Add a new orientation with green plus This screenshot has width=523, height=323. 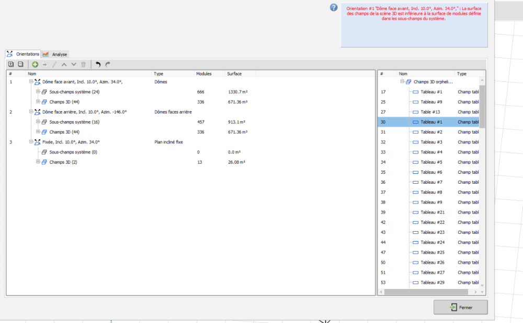pos(35,64)
